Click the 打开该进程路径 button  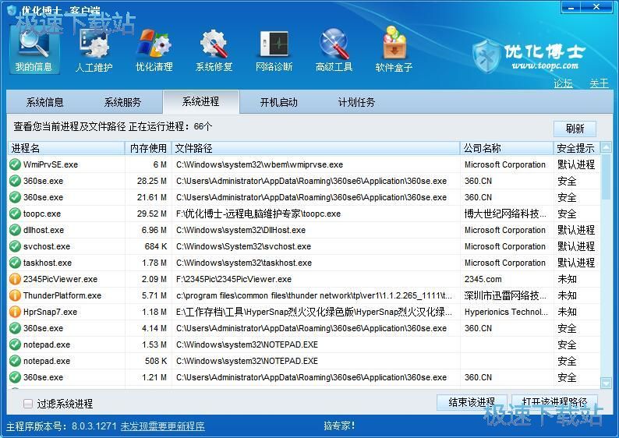554,402
